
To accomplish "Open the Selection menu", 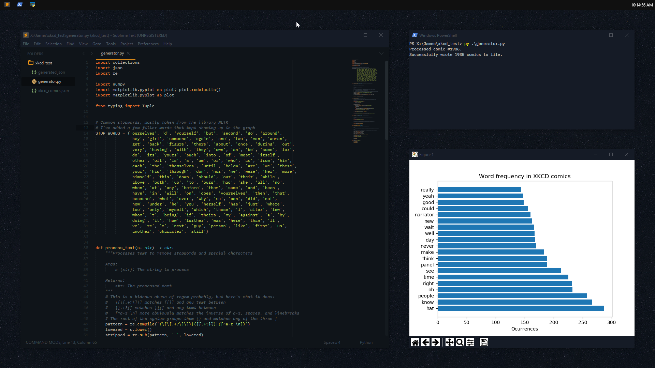I will [54, 44].
